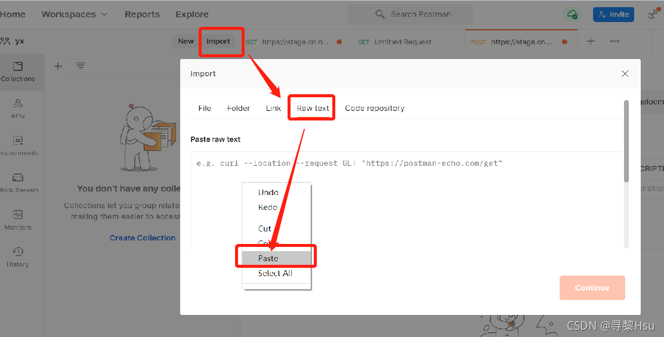Viewport: 664px width, 337px height.
Task: Click the "Paste raw text" label
Action: point(215,140)
